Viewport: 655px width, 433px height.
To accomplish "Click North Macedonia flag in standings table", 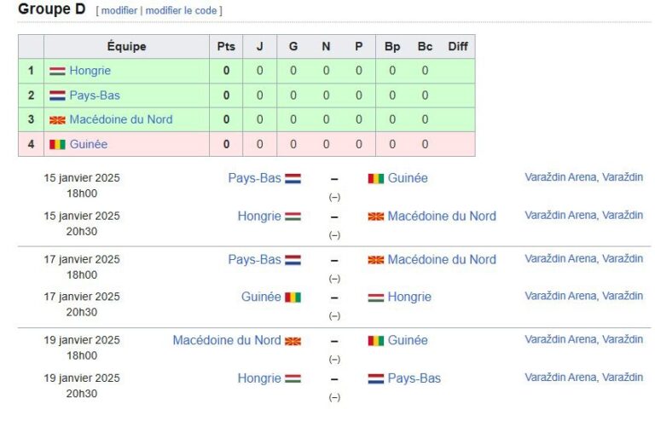I will coord(57,120).
